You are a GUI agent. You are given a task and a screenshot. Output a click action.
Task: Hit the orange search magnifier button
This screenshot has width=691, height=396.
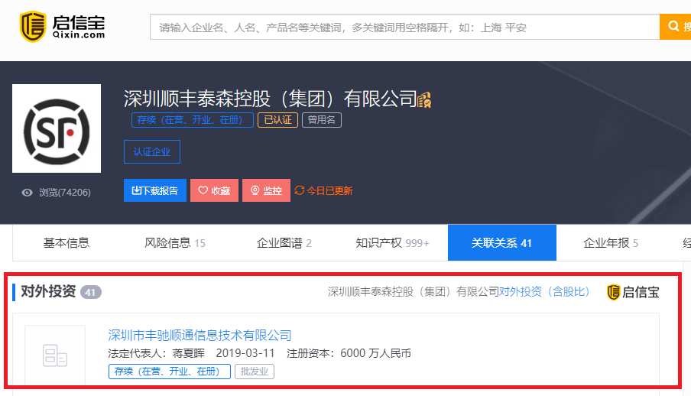coord(675,27)
